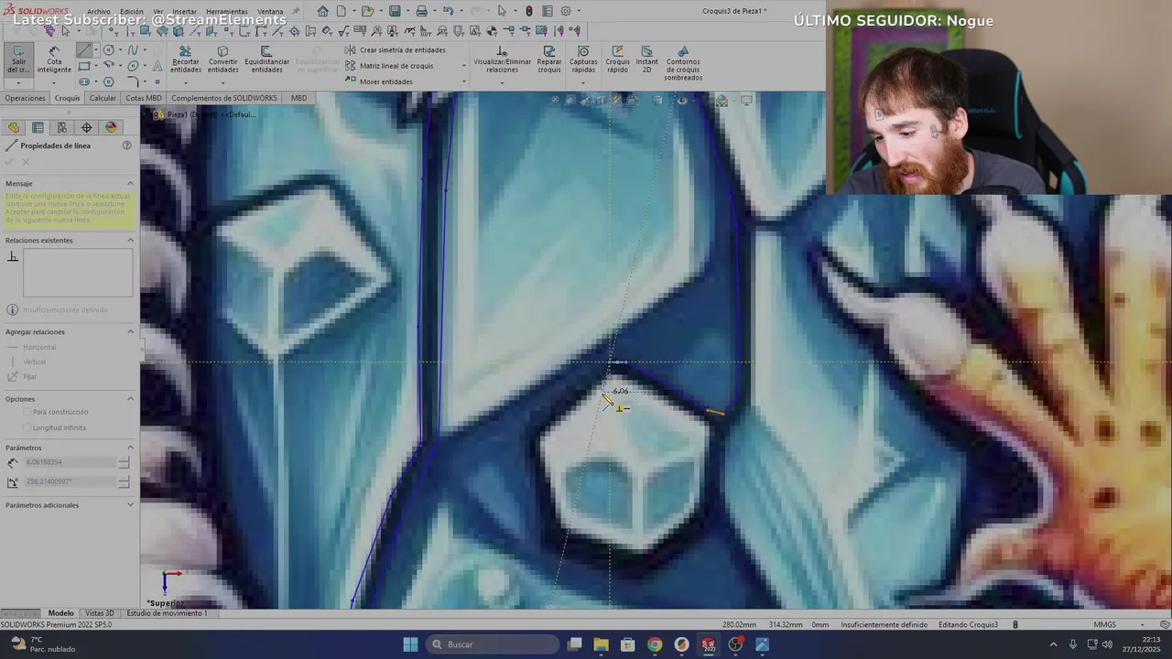This screenshot has height=659, width=1172.
Task: Toggle Contornos de croquis sombreados
Action: (683, 63)
